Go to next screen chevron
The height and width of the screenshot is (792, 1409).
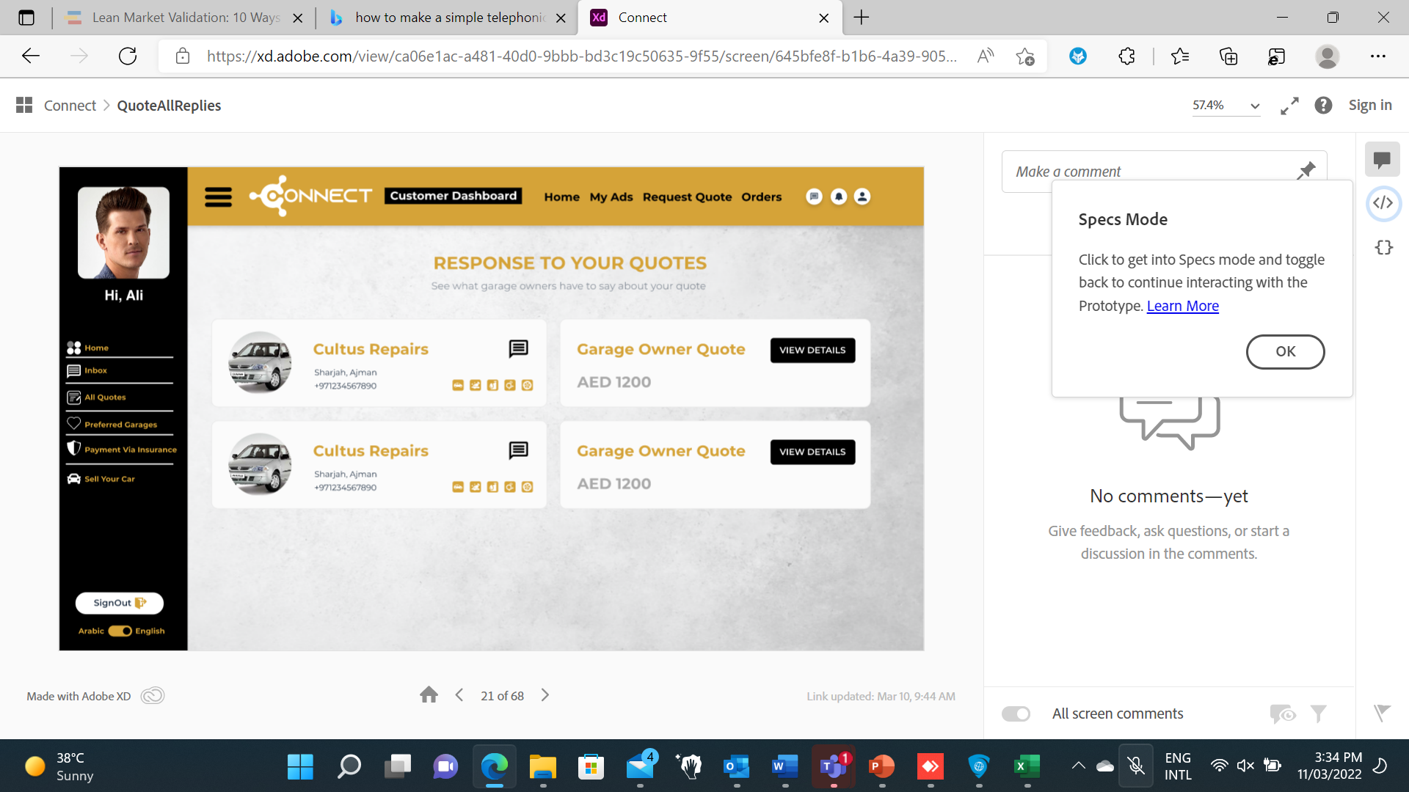pos(545,695)
